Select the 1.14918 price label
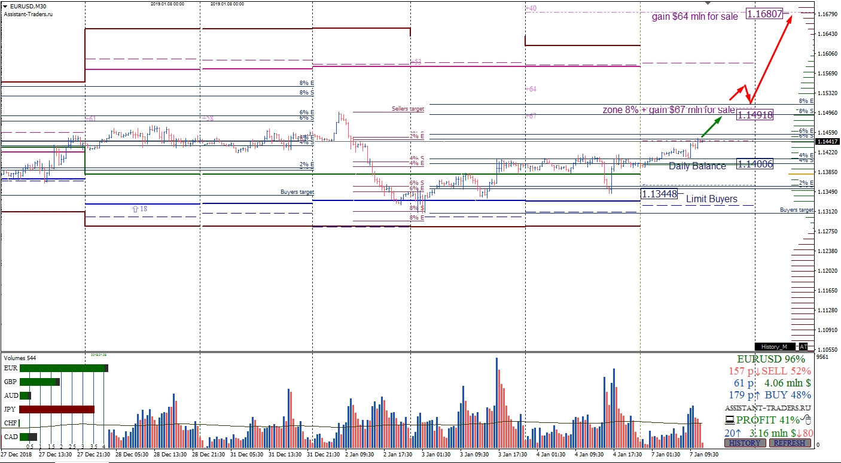 point(755,115)
